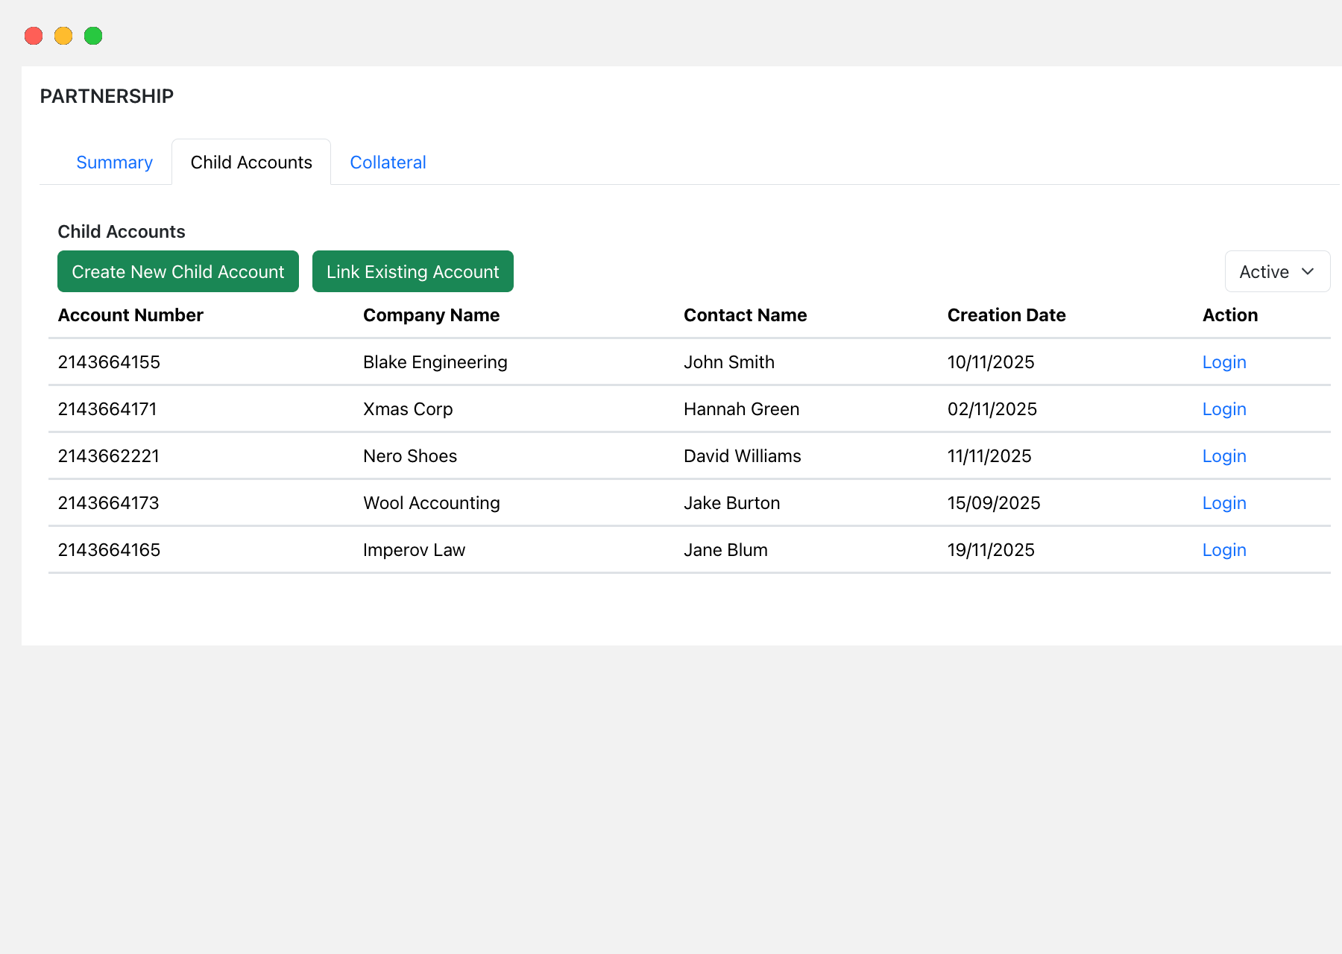This screenshot has width=1342, height=954.
Task: Click the red close window button
Action: tap(34, 36)
